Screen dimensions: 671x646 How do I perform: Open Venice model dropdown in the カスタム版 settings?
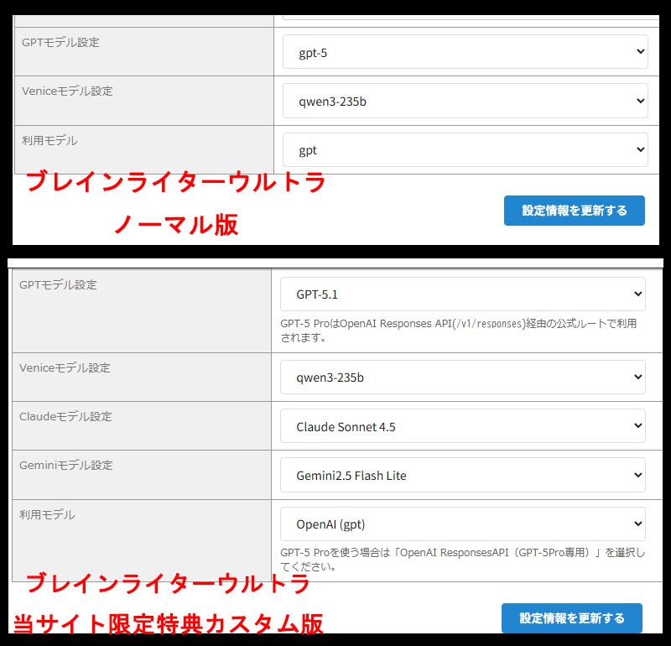(462, 378)
